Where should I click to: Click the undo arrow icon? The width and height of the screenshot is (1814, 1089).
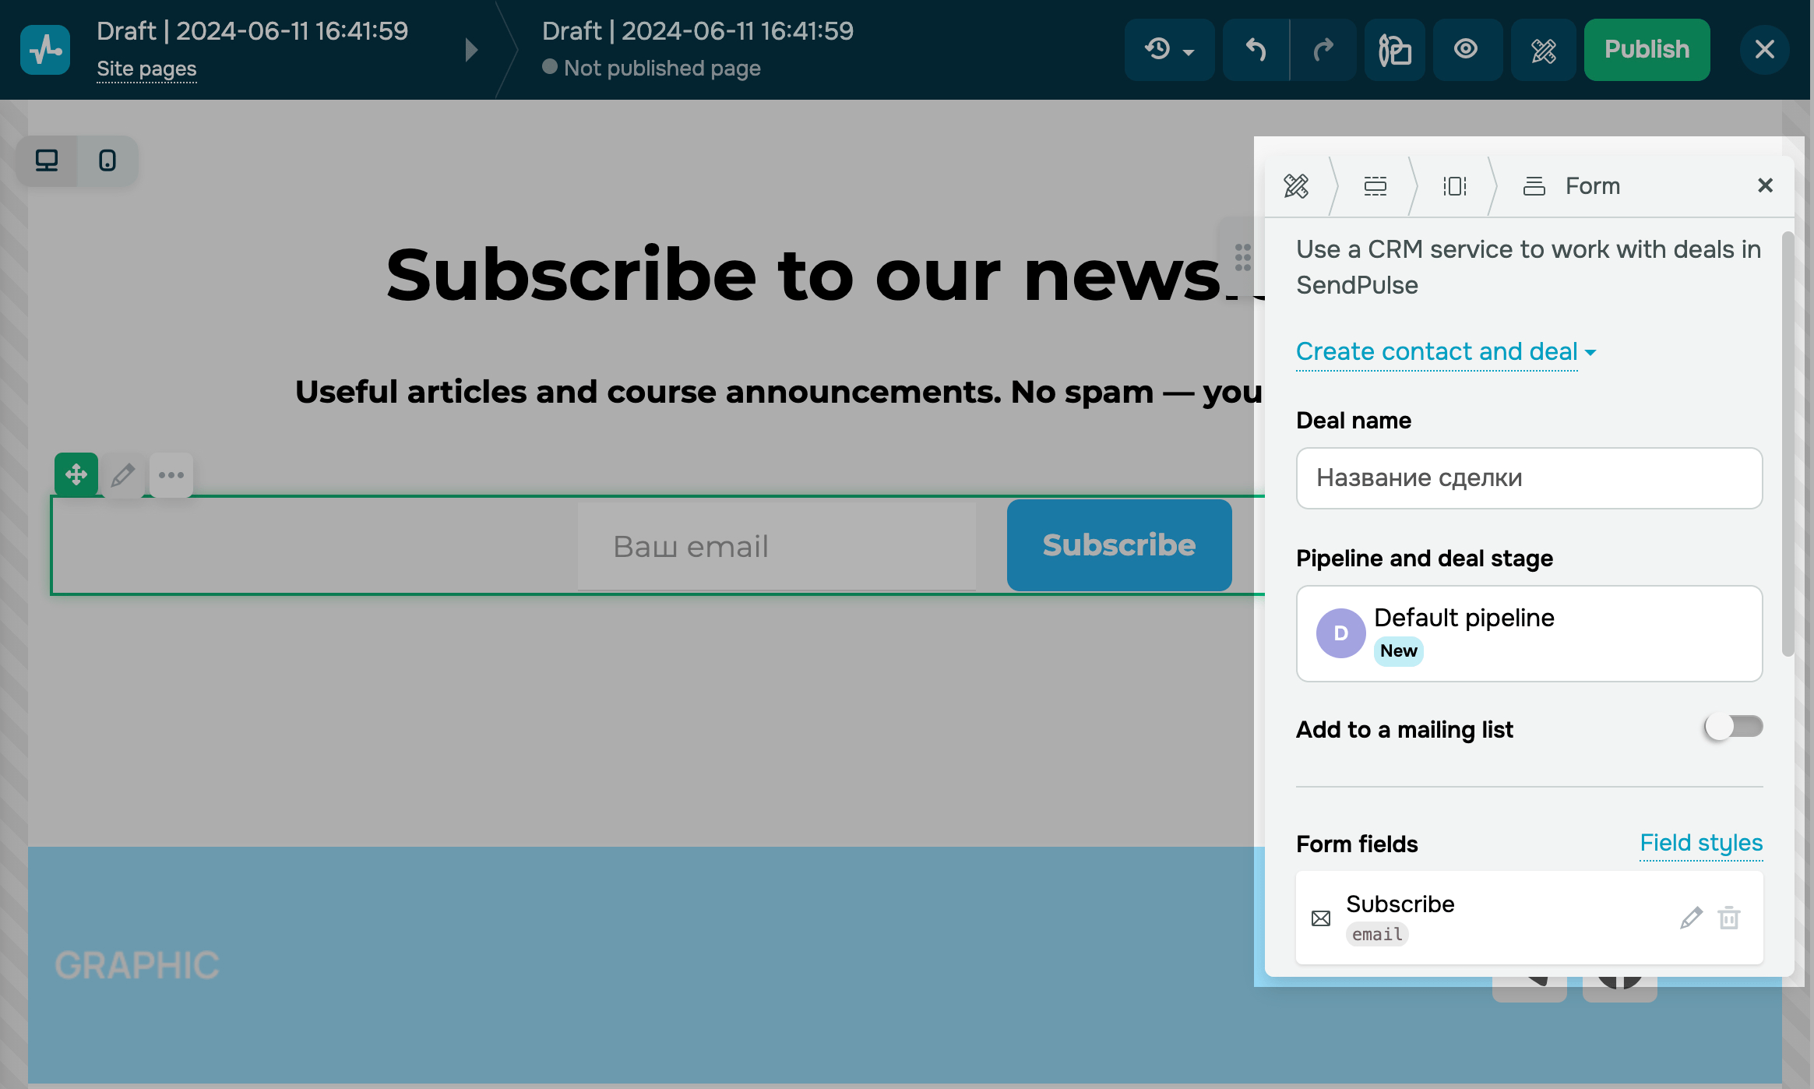pyautogui.click(x=1256, y=50)
